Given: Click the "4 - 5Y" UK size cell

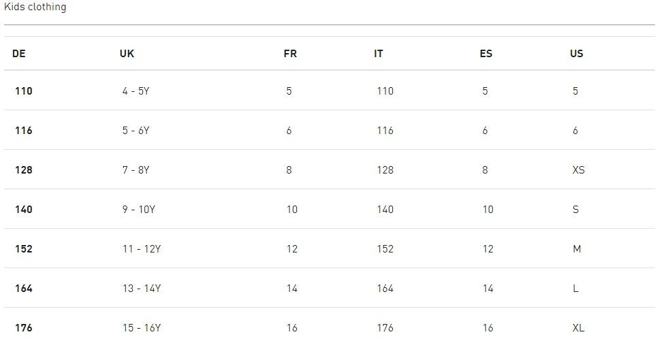Looking at the screenshot, I should 135,91.
